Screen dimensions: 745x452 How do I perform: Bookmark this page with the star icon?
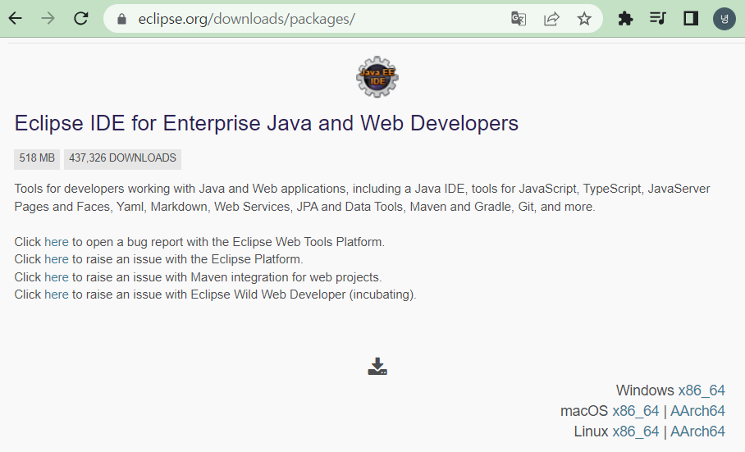584,19
